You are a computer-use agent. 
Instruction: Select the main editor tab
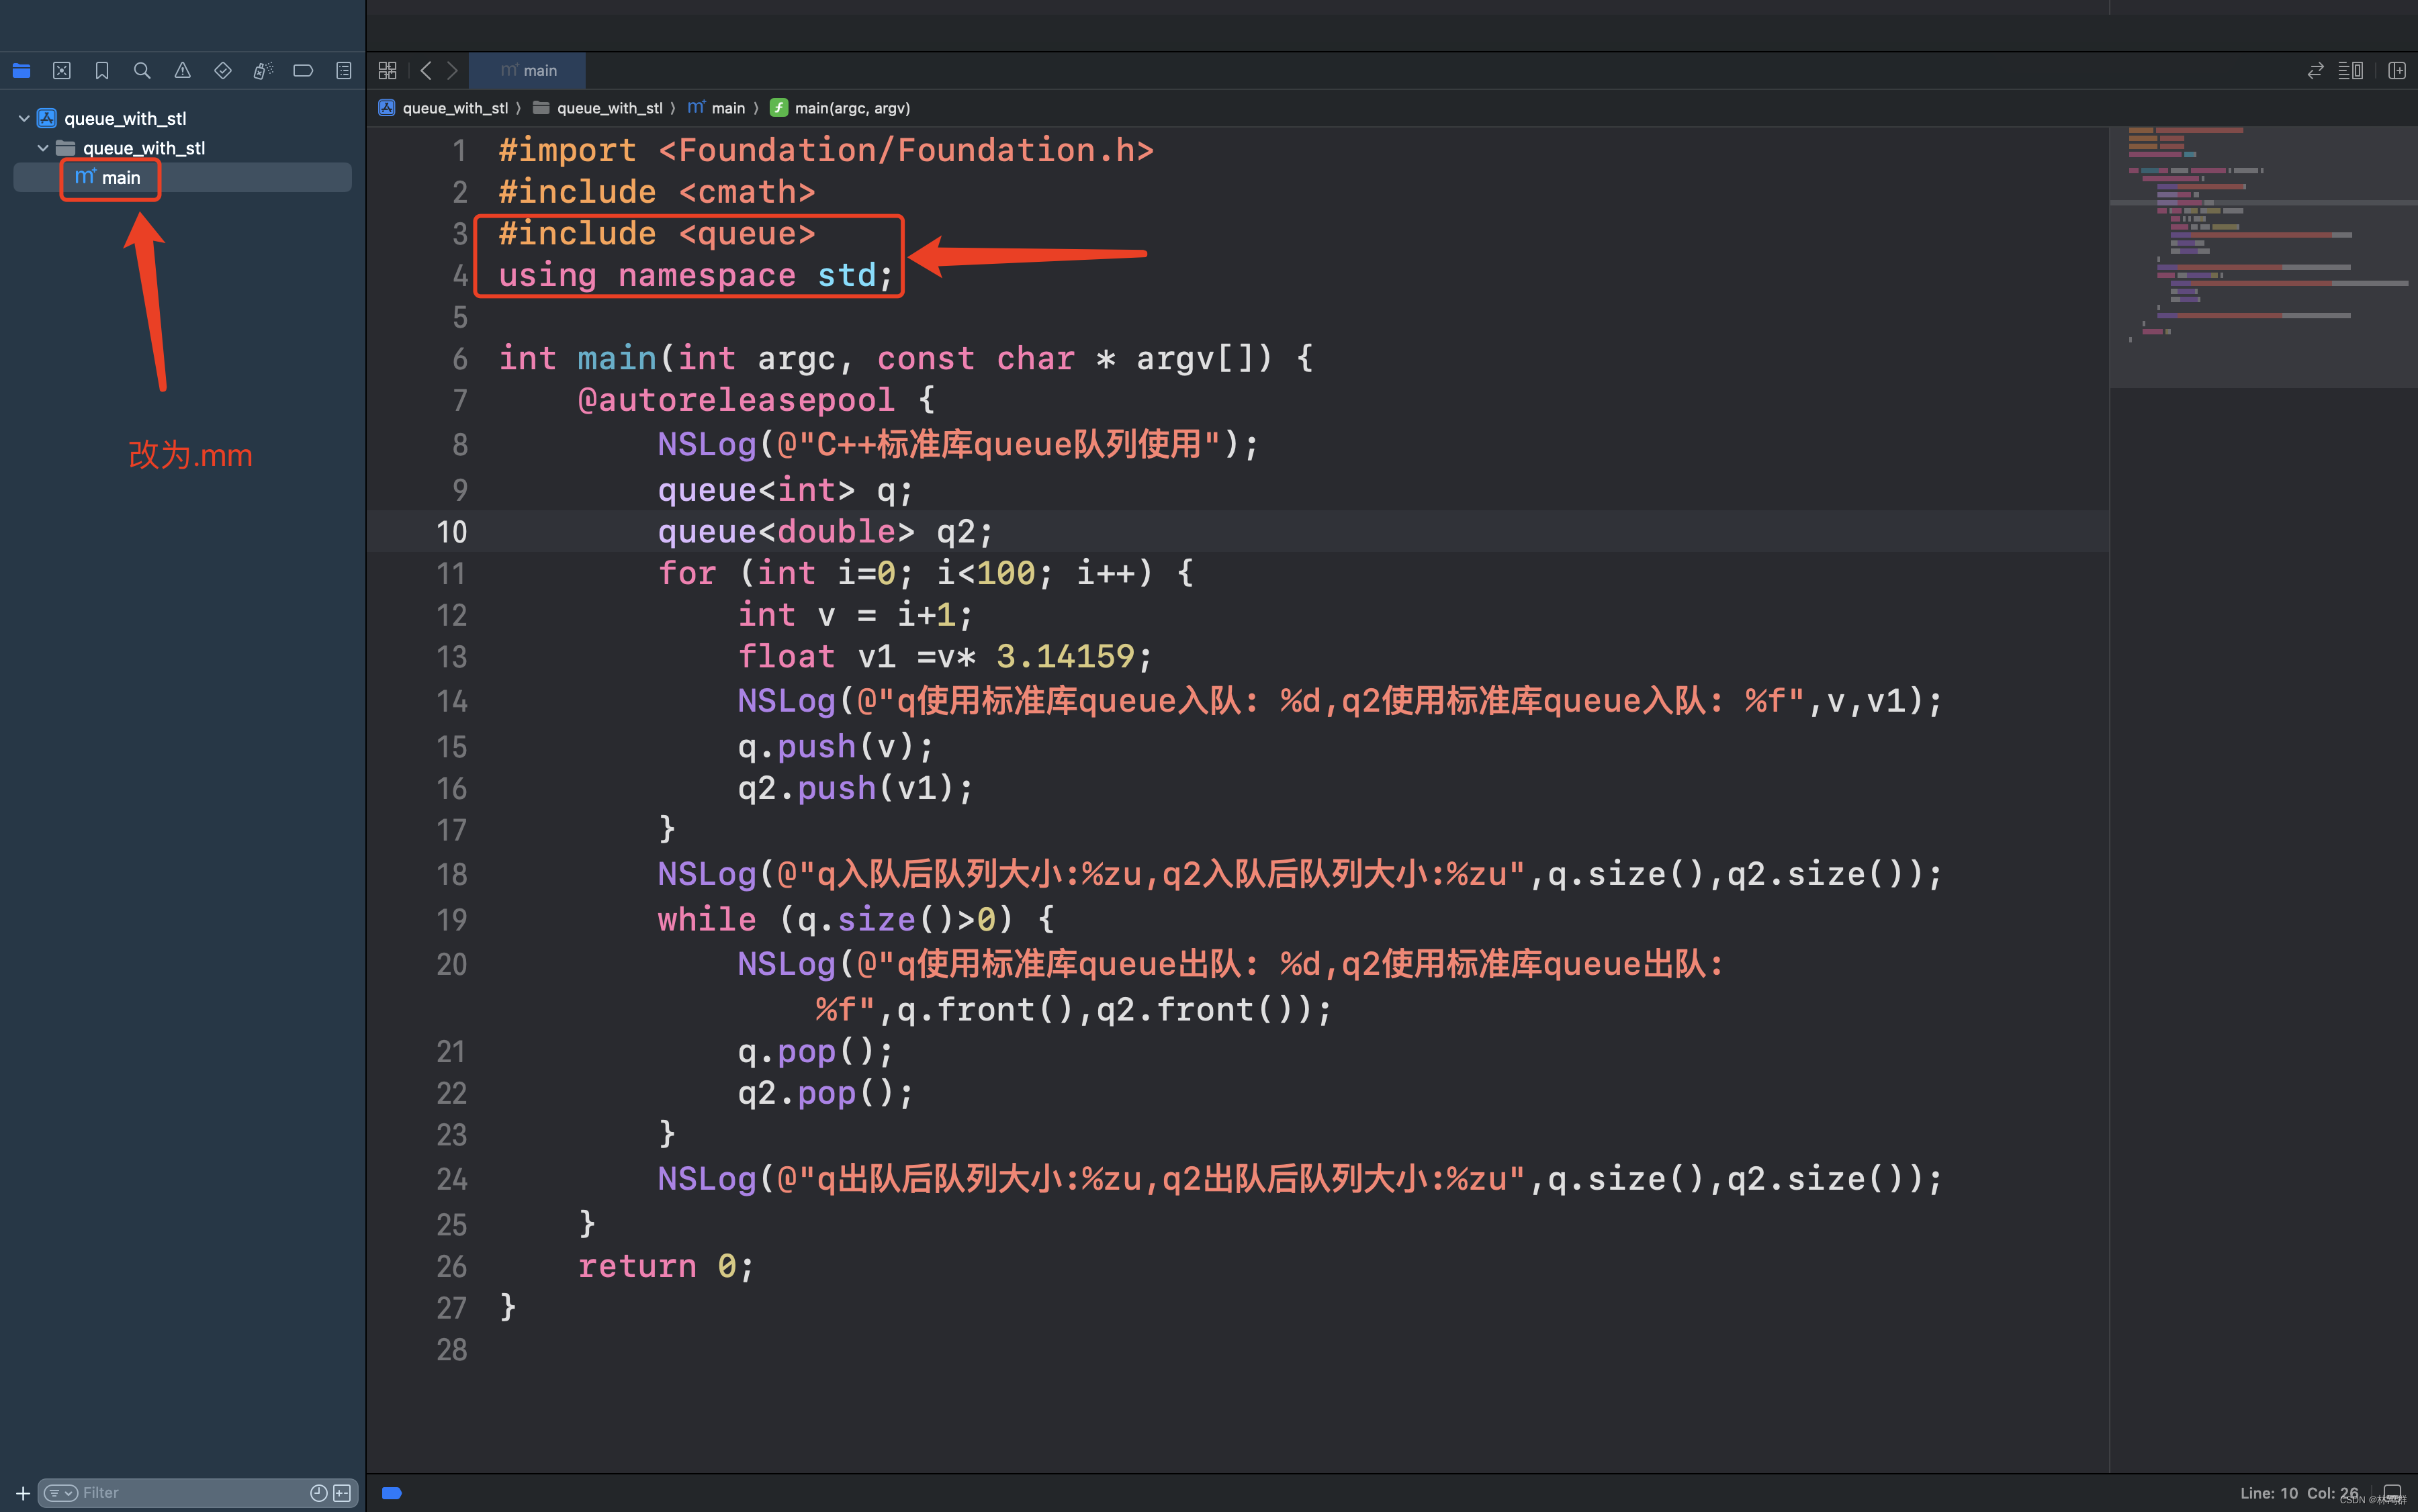(528, 71)
